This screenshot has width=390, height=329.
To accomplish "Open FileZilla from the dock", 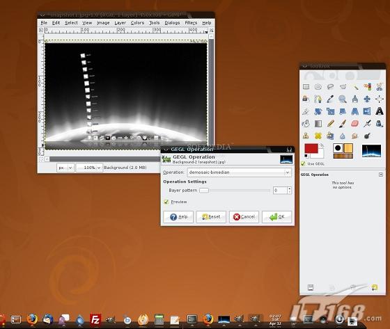I will coord(95,319).
